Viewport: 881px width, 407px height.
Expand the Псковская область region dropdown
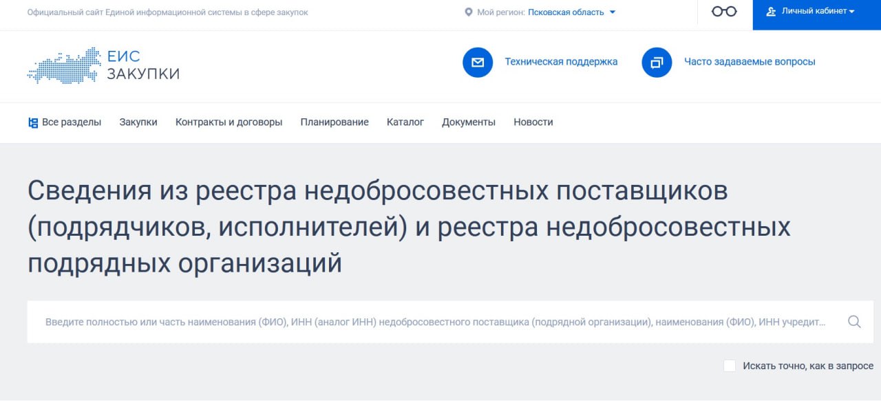tap(571, 12)
